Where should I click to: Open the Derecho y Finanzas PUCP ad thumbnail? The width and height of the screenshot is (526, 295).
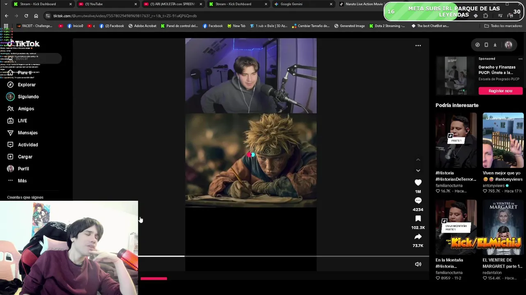(x=455, y=75)
